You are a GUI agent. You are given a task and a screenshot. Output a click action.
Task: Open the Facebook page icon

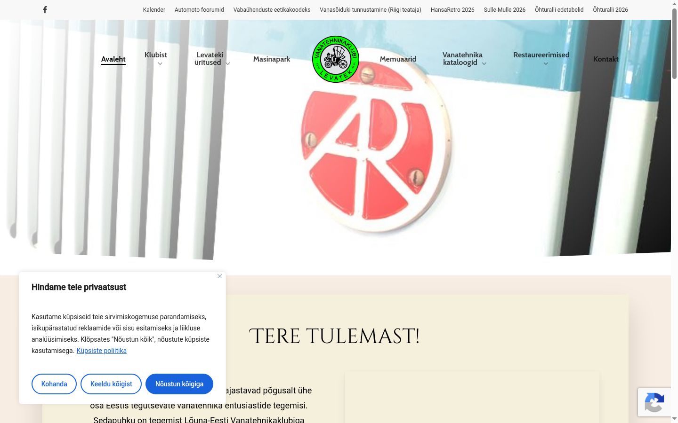tap(45, 9)
